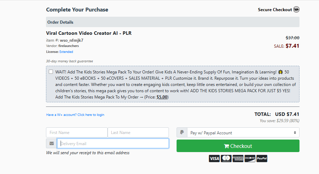Tick the Kids Stories Mega Pack checkbox
The width and height of the screenshot is (319, 174).
click(51, 72)
